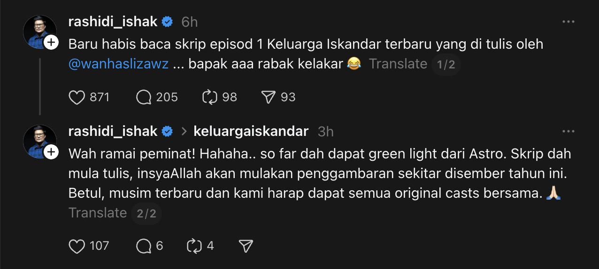Click rashidi_ishak username on the first post
Screen dimensions: 599x269
[113, 22]
